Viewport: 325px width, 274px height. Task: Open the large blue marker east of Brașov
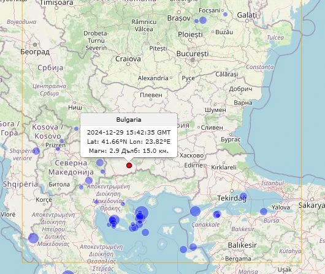[x=203, y=20]
